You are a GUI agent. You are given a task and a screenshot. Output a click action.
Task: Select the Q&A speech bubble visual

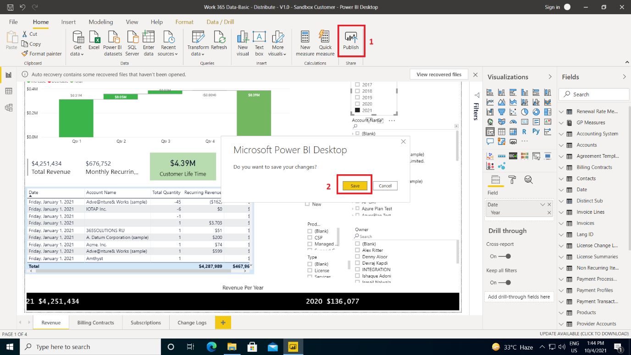pos(490,141)
